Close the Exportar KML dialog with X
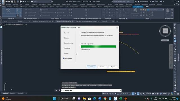 click(x=117, y=27)
